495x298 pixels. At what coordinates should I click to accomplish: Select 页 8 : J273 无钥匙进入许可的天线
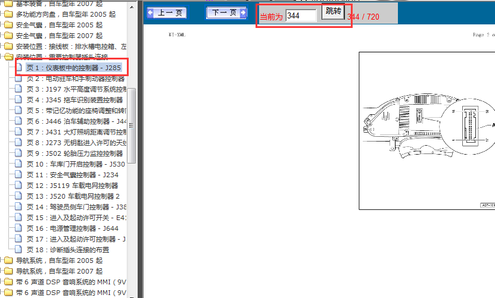click(x=76, y=143)
